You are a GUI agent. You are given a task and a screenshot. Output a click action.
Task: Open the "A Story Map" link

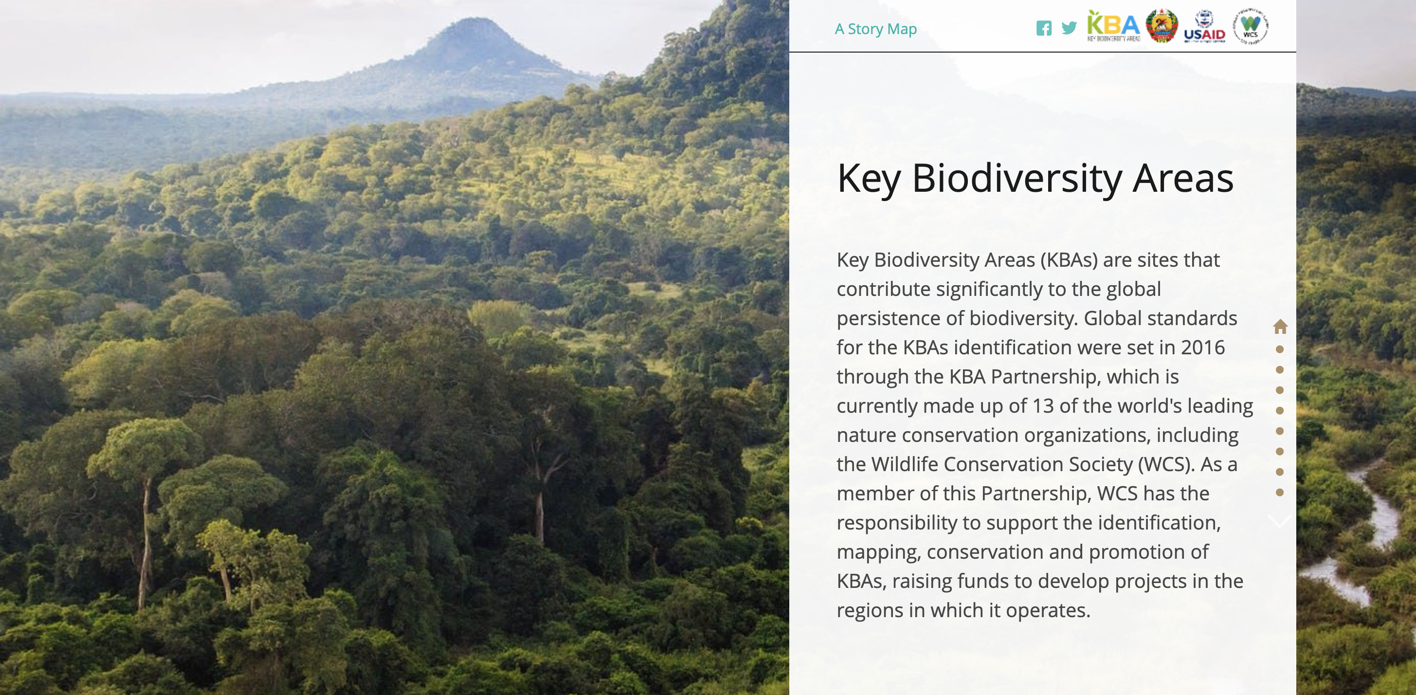tap(876, 29)
